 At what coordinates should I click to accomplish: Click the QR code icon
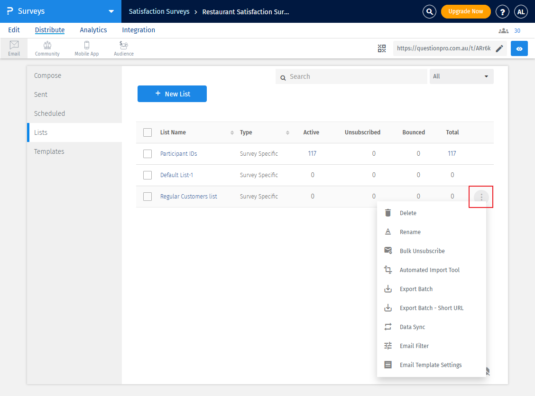(382, 48)
